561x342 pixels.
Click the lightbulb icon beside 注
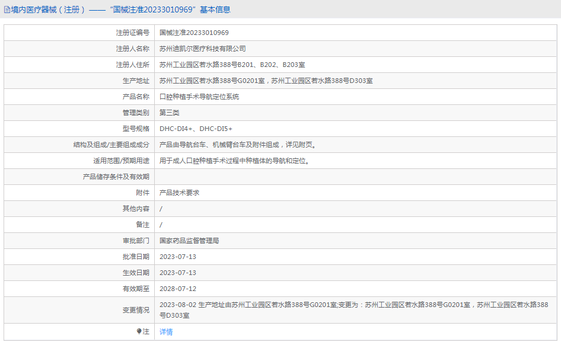point(139,331)
